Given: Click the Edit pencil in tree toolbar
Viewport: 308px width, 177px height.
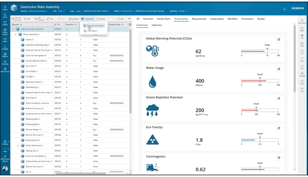Looking at the screenshot, I should [x=120, y=19].
